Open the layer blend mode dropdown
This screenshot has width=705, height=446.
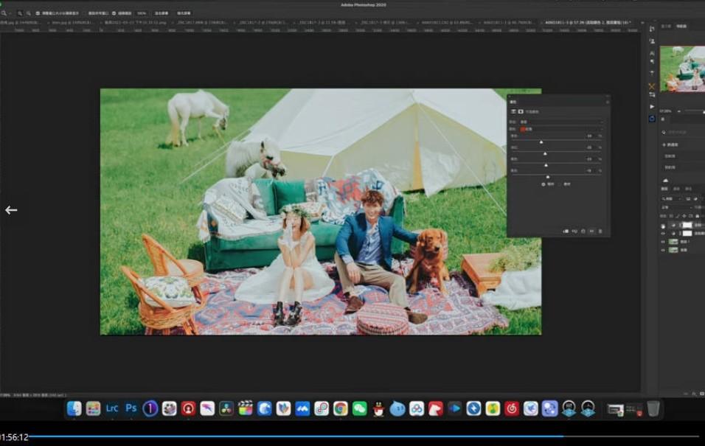pyautogui.click(x=671, y=207)
